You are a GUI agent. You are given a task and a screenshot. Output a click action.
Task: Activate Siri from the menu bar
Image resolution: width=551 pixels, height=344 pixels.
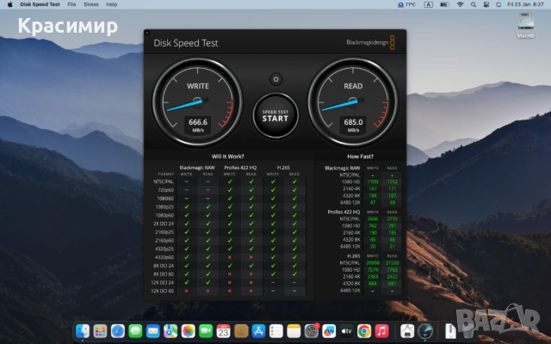[498, 4]
